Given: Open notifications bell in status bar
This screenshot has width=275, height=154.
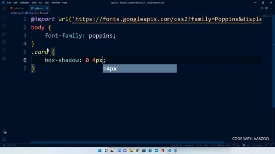Looking at the screenshot, I should 271,145.
